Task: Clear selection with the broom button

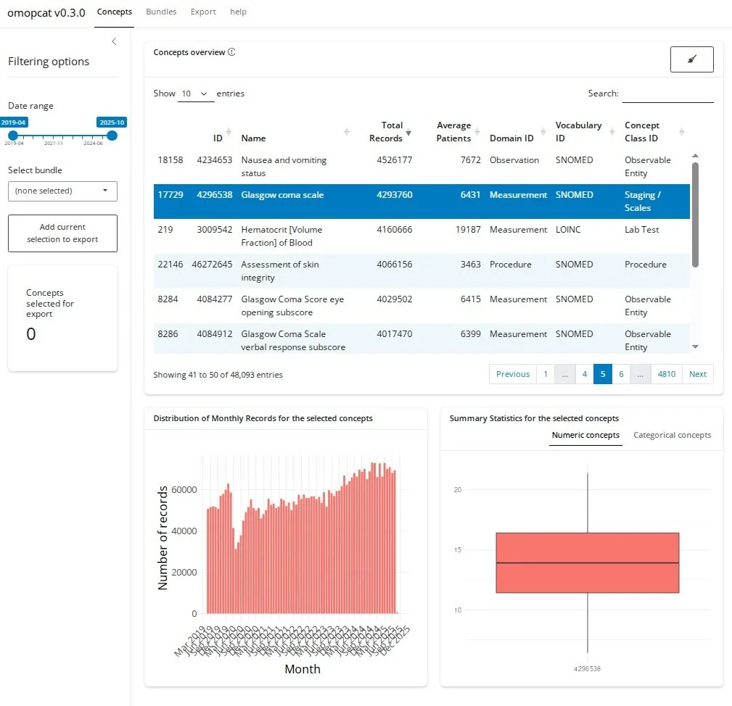Action: pos(691,59)
